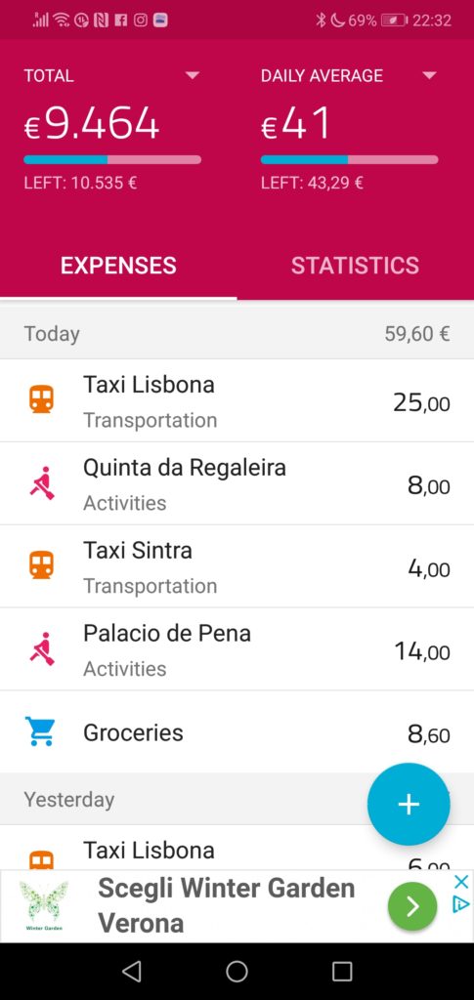Open the Groceries 8,60 expense entry
The image size is (474, 1000).
(x=237, y=732)
